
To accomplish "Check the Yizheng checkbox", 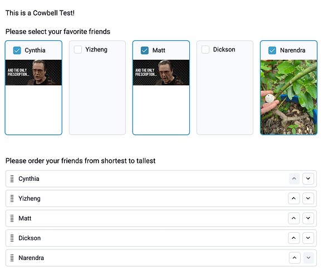I will click(x=78, y=50).
